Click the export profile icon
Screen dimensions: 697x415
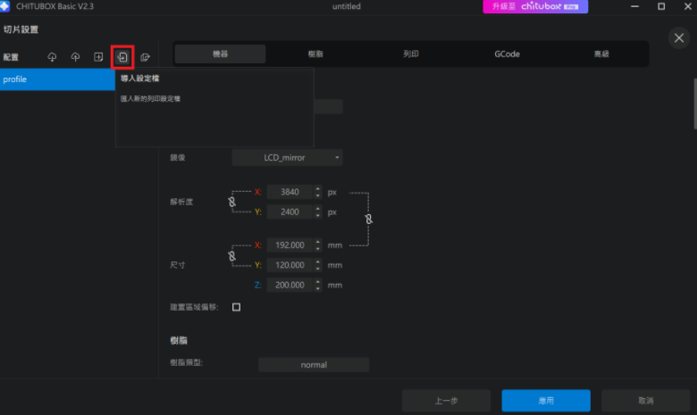[146, 57]
